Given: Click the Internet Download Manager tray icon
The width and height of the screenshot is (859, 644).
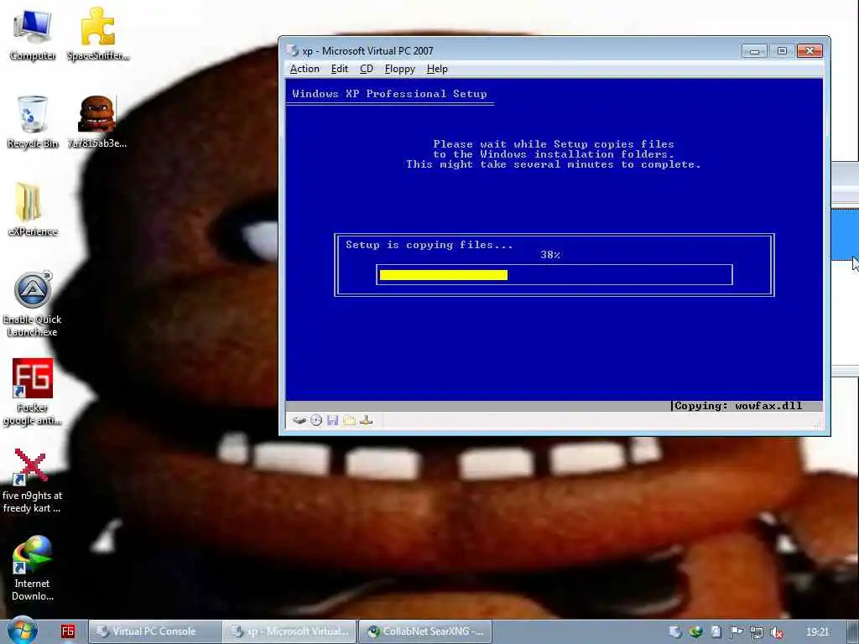Looking at the screenshot, I should 695,632.
